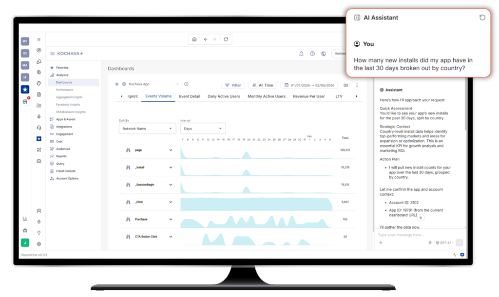
Task: Click the hamburger menu icon in sidebar
Action: pos(39,39)
